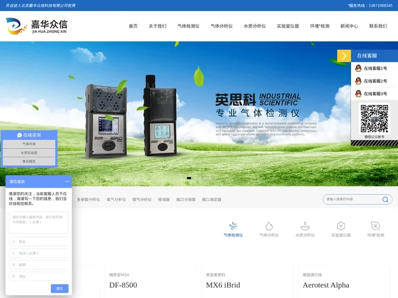The image size is (398, 298).
Task: Click the 多参数分析仪 link
Action: [x=88, y=200]
